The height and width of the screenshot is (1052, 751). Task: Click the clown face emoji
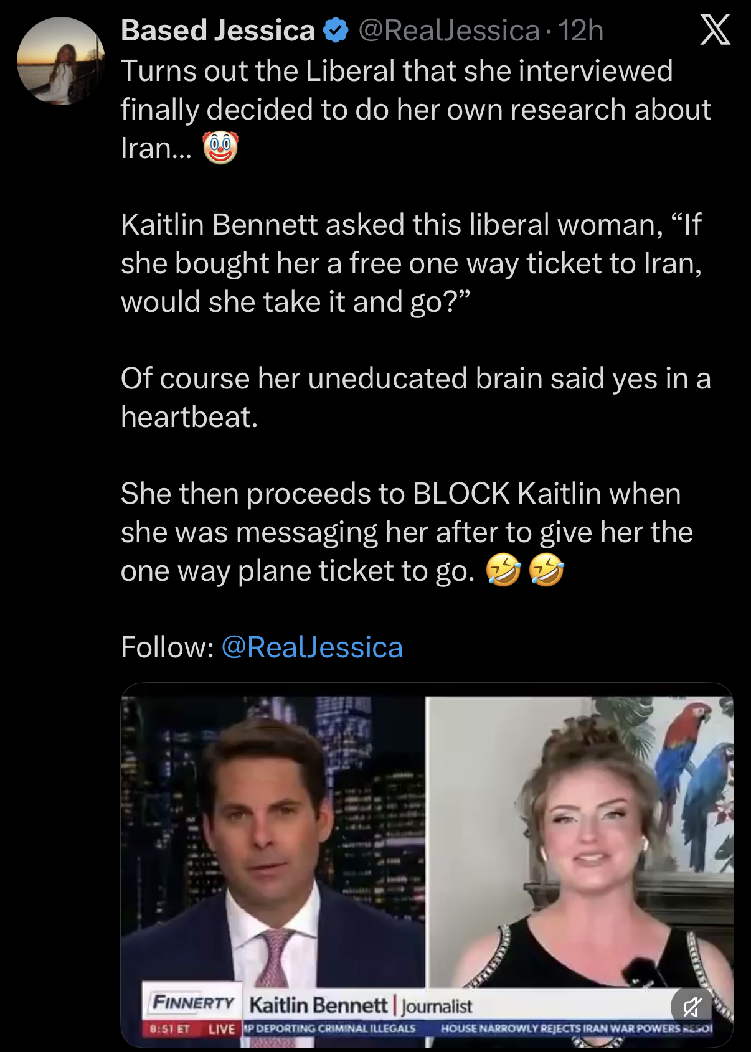tap(220, 148)
